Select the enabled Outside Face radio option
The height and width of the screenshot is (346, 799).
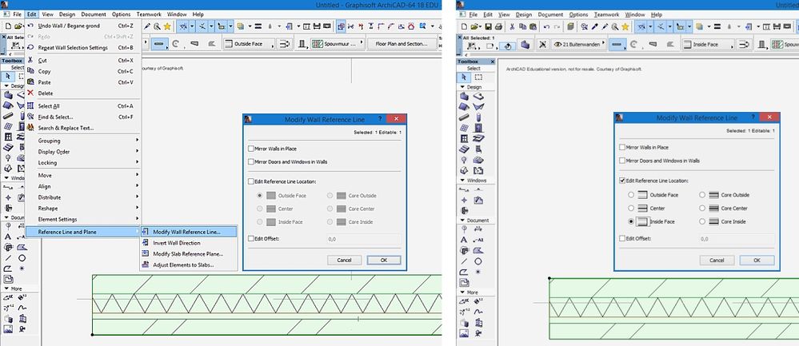[x=631, y=195]
